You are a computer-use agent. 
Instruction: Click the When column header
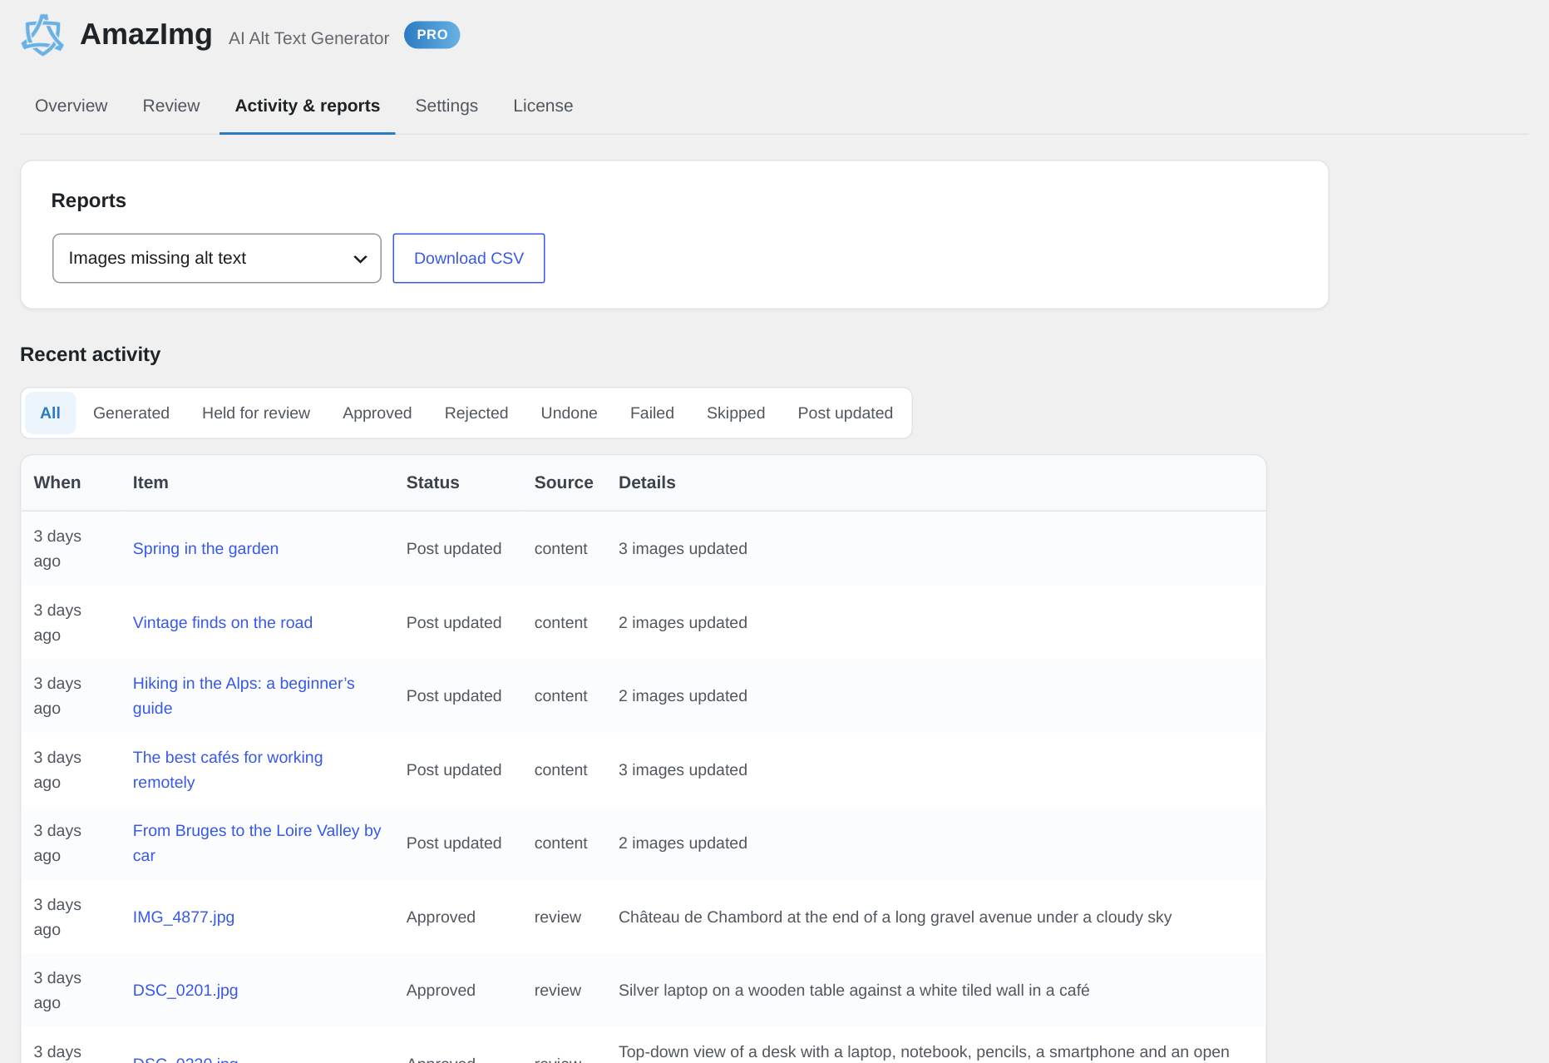pos(57,482)
